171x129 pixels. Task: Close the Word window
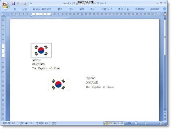coord(165,3)
